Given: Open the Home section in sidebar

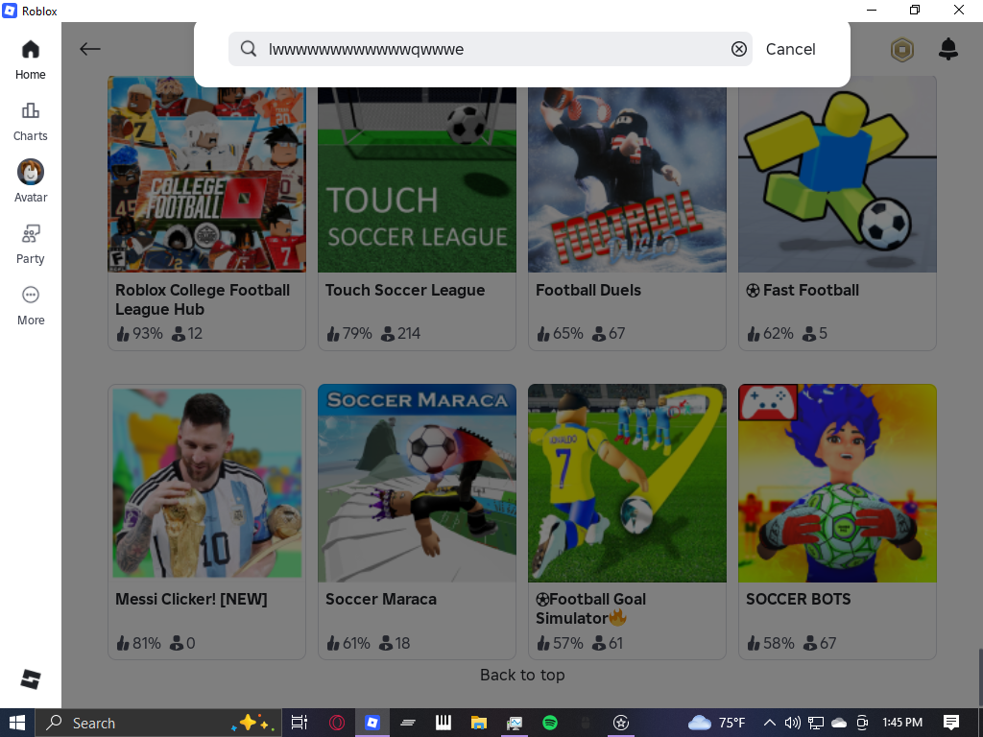Looking at the screenshot, I should click(x=30, y=60).
